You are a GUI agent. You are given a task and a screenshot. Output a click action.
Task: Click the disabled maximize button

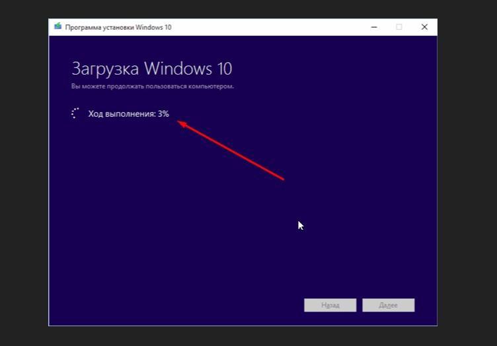coord(399,27)
